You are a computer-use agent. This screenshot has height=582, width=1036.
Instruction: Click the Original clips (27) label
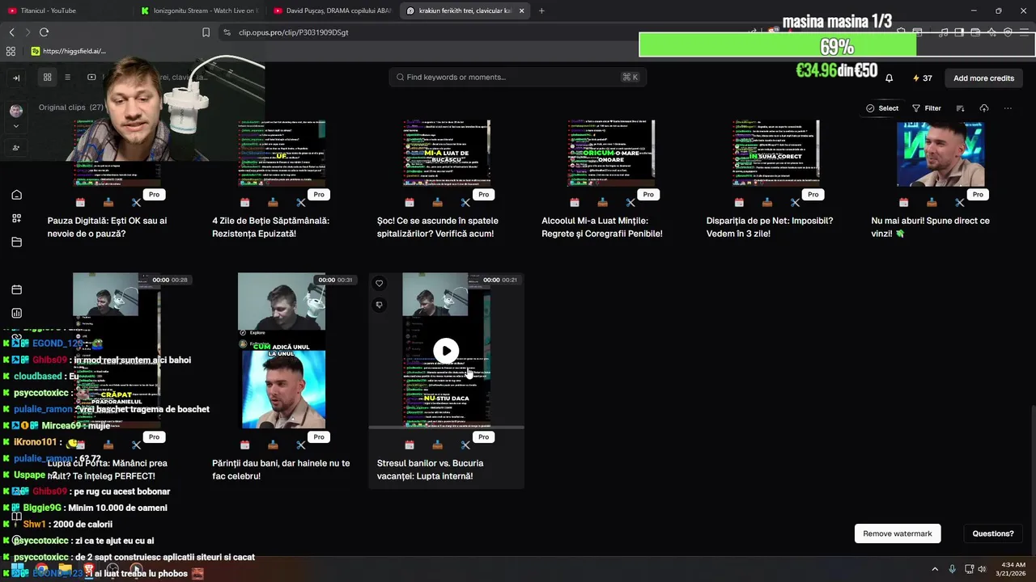coord(71,108)
